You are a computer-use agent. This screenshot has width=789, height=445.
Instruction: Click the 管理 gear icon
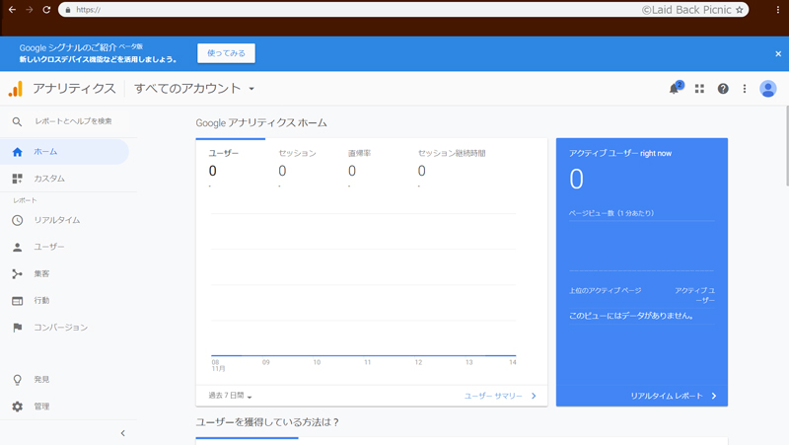(17, 407)
